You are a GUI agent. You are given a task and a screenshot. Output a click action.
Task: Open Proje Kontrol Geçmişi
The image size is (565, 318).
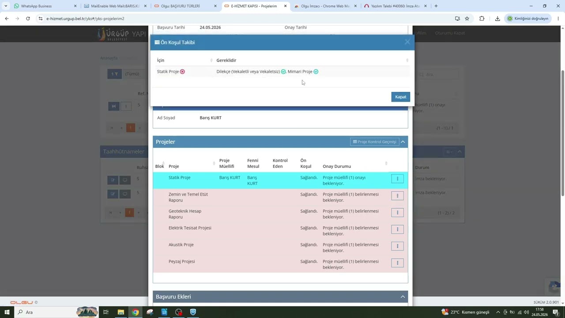pyautogui.click(x=374, y=142)
